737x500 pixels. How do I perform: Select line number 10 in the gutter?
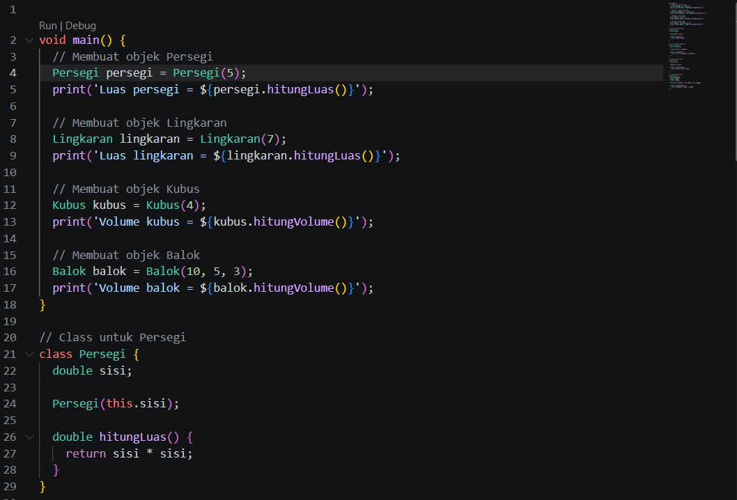(x=10, y=173)
